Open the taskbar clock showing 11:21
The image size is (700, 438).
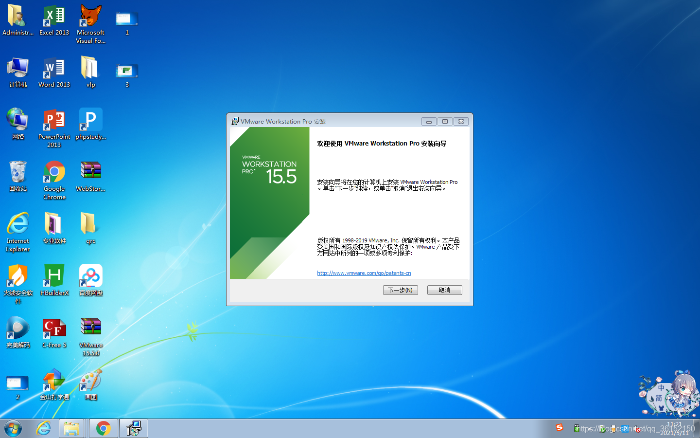[x=675, y=428]
